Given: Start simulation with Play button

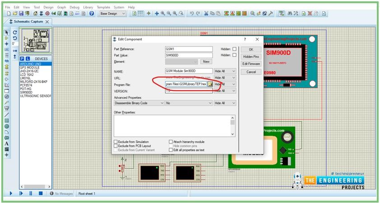Looking at the screenshot, I should coord(11,194).
